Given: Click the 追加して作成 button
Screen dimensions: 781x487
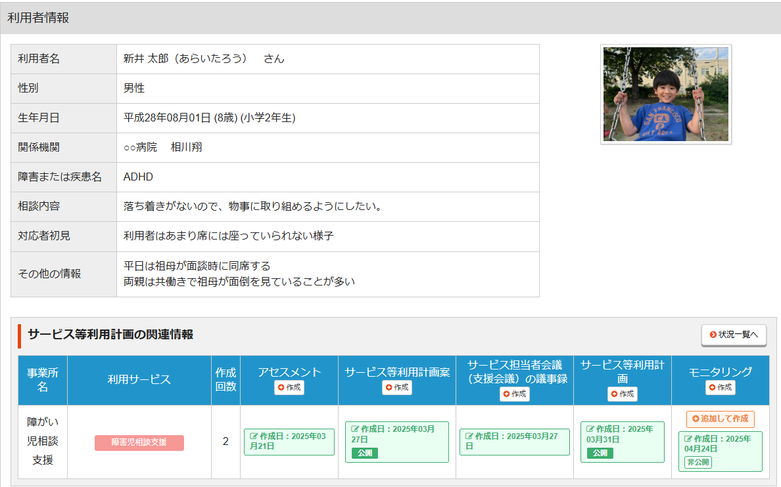Looking at the screenshot, I should [x=721, y=419].
